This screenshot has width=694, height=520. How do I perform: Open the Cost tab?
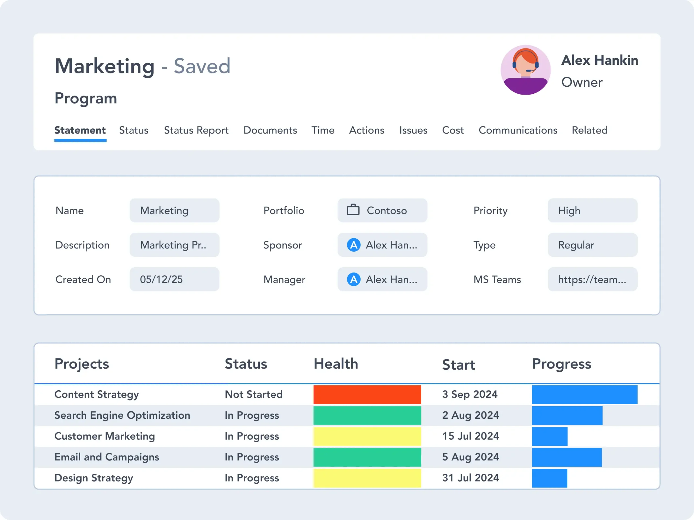(x=452, y=130)
